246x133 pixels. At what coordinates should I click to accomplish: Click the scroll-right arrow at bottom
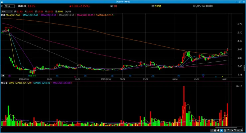(x=243, y=128)
